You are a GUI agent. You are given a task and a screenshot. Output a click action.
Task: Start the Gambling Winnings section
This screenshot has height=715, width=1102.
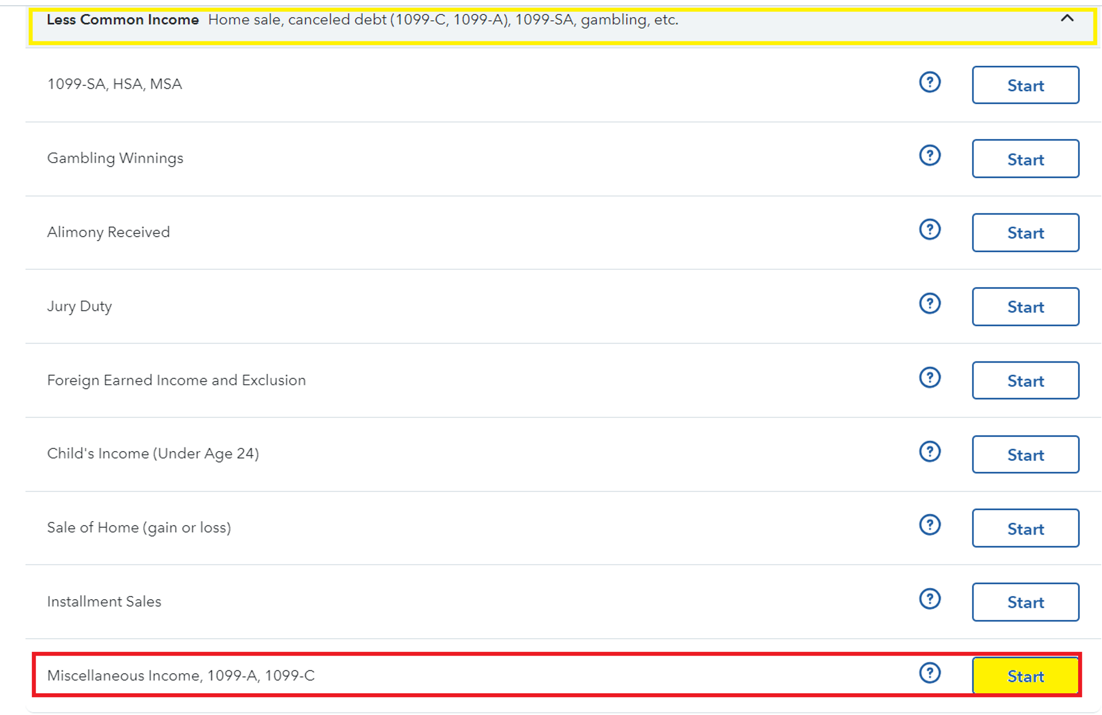1026,159
